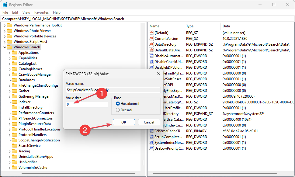Click the VolumeInfoCache folder icon
Screen dimensions: 295x177
pos(15,167)
